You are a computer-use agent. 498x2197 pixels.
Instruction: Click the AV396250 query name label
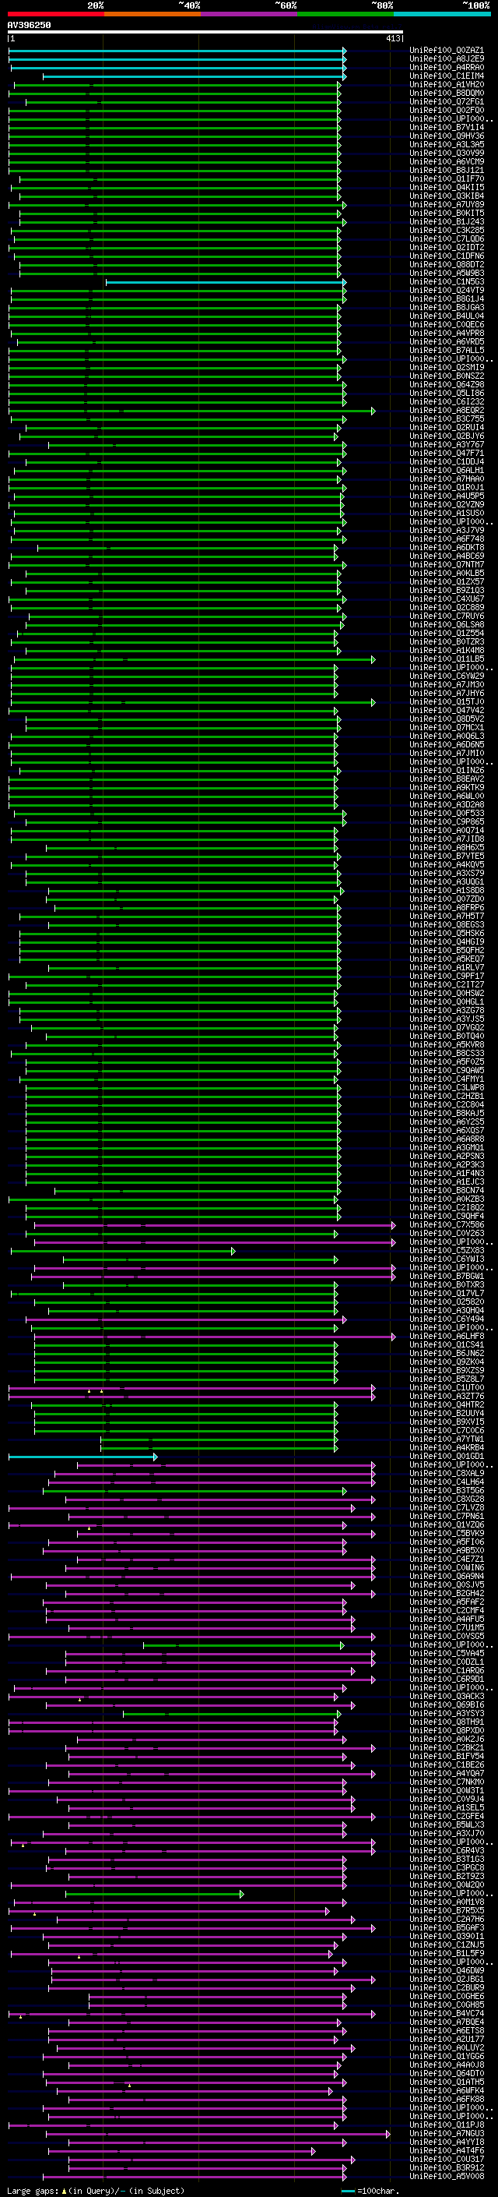[x=29, y=25]
